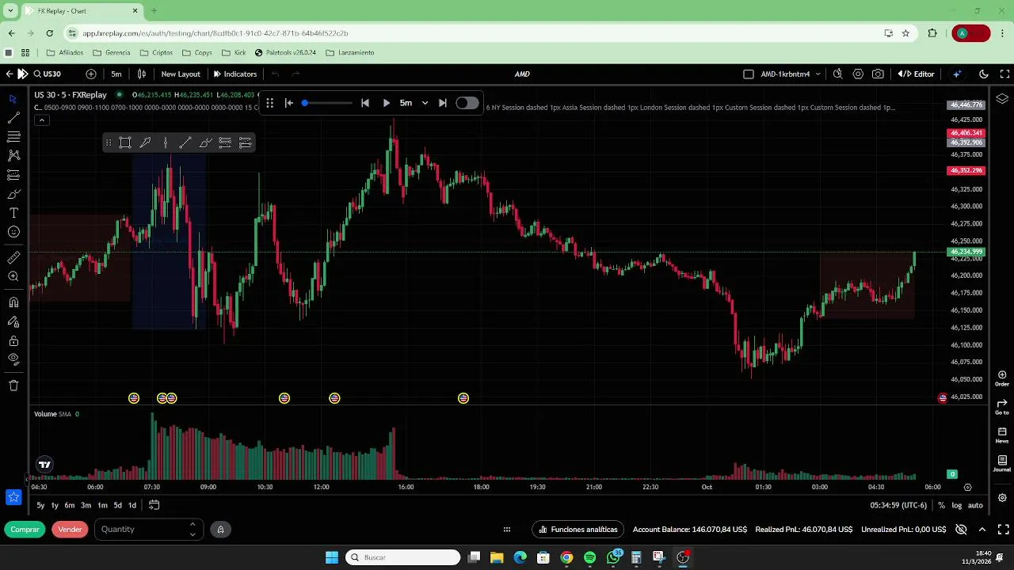Click the red Vender button
Viewport: 1014px width, 570px height.
tap(70, 529)
